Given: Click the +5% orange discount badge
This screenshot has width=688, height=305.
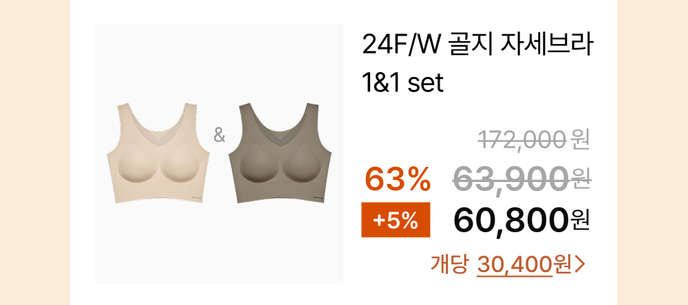Looking at the screenshot, I should [x=396, y=220].
